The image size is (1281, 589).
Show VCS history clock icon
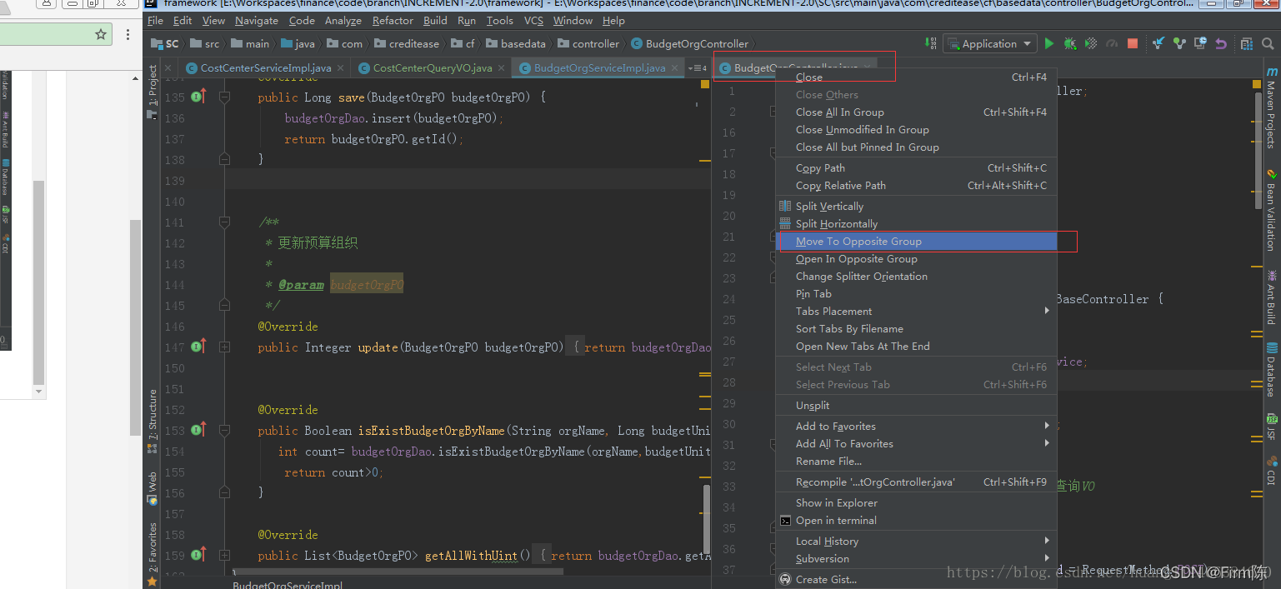[x=1200, y=43]
